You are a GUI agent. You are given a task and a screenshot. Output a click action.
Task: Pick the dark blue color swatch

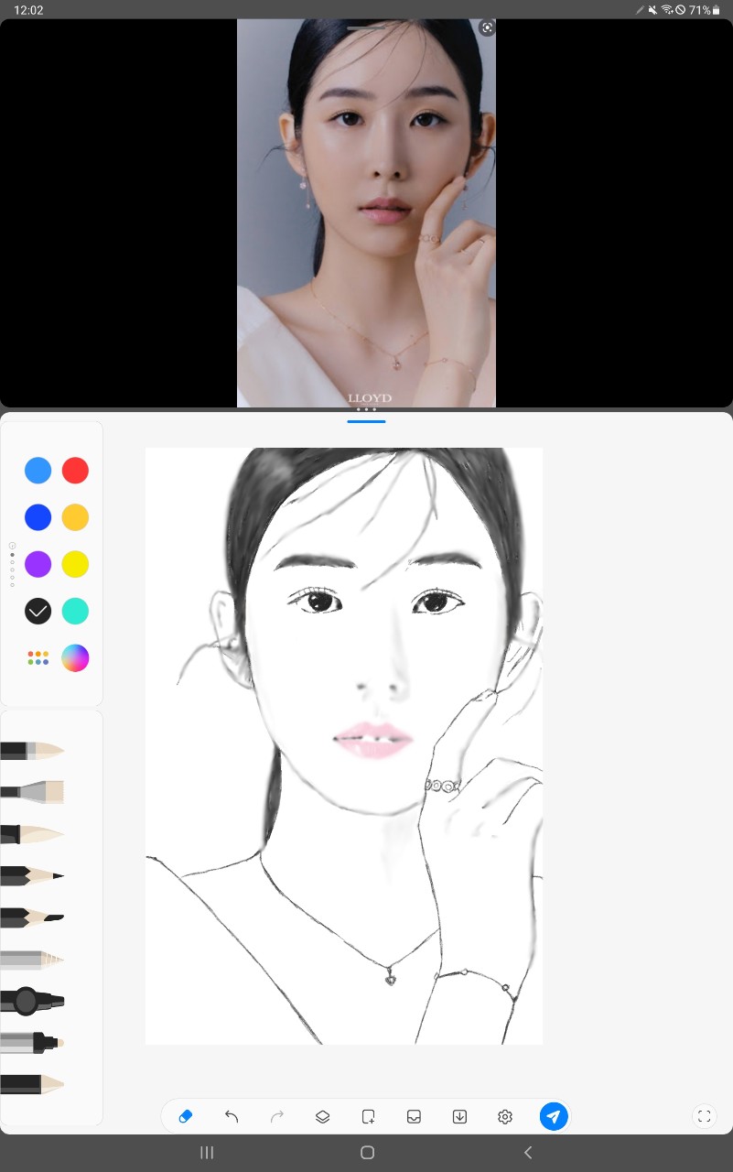tap(38, 517)
